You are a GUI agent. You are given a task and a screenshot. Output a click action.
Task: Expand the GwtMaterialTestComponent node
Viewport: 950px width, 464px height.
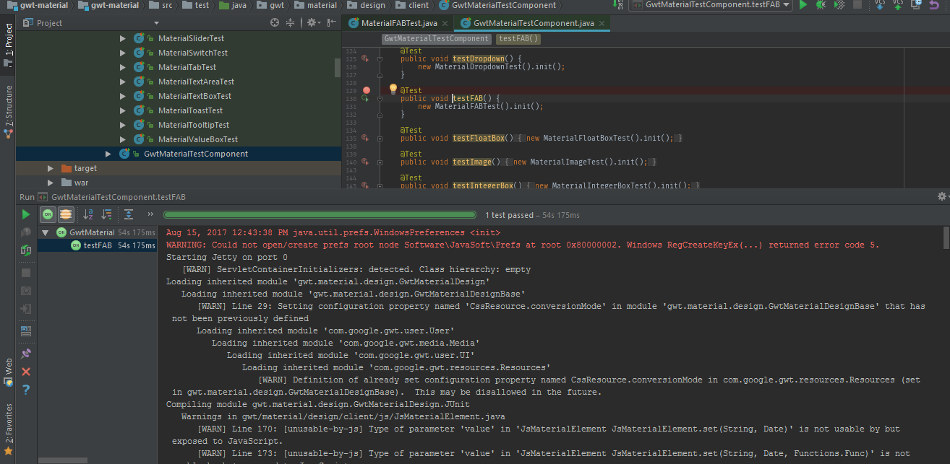click(x=108, y=154)
